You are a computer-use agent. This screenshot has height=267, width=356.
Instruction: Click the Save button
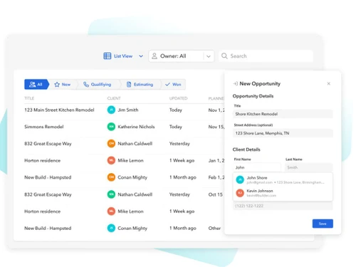point(323,224)
